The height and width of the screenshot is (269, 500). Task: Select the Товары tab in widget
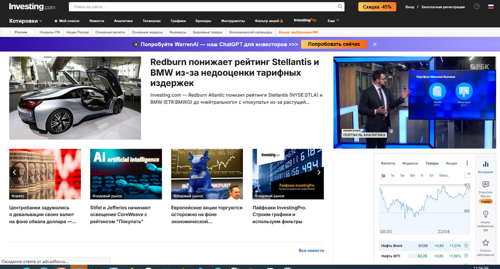point(432,163)
